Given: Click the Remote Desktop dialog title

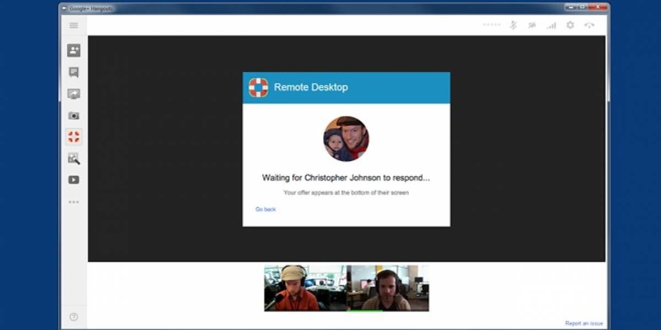Looking at the screenshot, I should point(311,87).
